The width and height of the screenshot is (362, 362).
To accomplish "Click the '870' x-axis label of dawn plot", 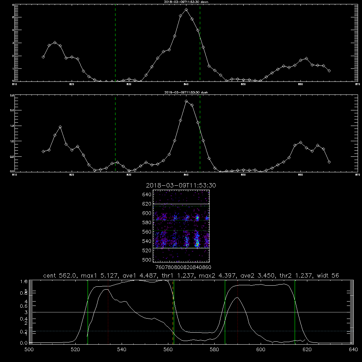I will tap(358, 84).
